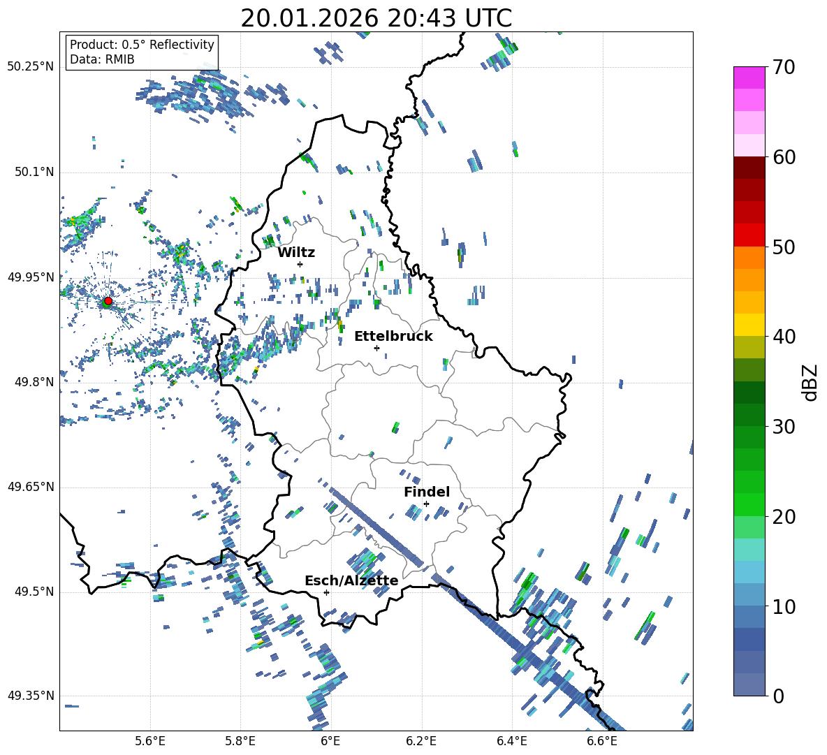The height and width of the screenshot is (755, 827).
Task: Click the red 50 dBZ colorbar segment
Action: (x=749, y=235)
